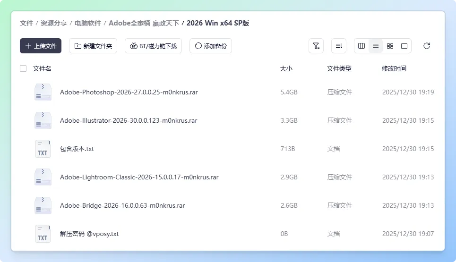Image resolution: width=456 pixels, height=262 pixels.
Task: Click the 713B size value
Action: click(x=288, y=149)
